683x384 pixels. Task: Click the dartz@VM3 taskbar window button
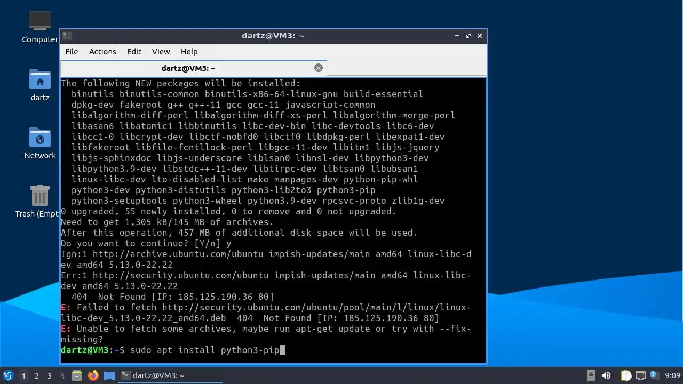[x=170, y=375]
